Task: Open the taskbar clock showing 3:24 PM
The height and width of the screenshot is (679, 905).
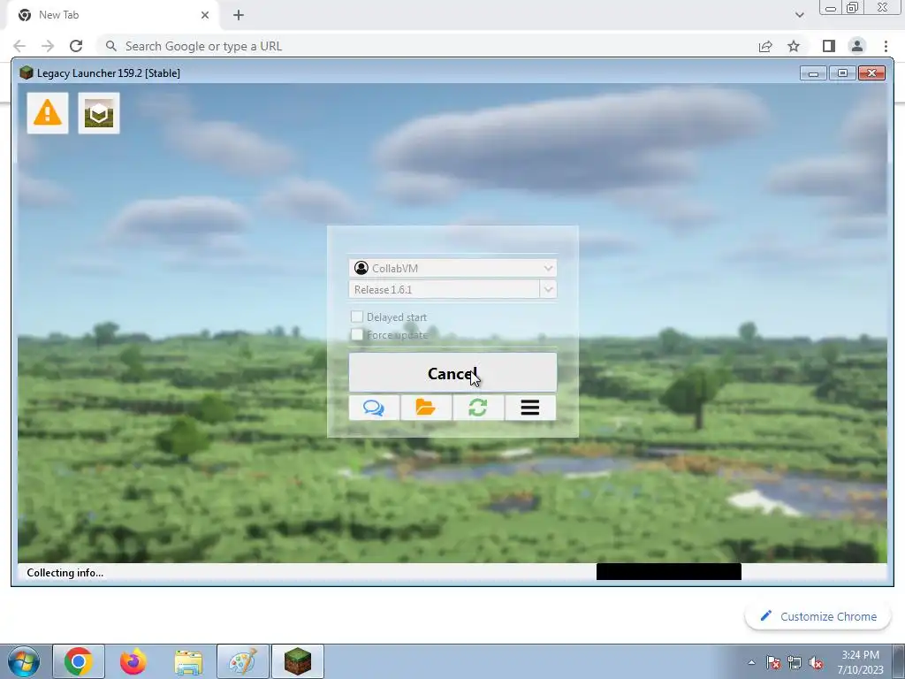Action: coord(861,661)
